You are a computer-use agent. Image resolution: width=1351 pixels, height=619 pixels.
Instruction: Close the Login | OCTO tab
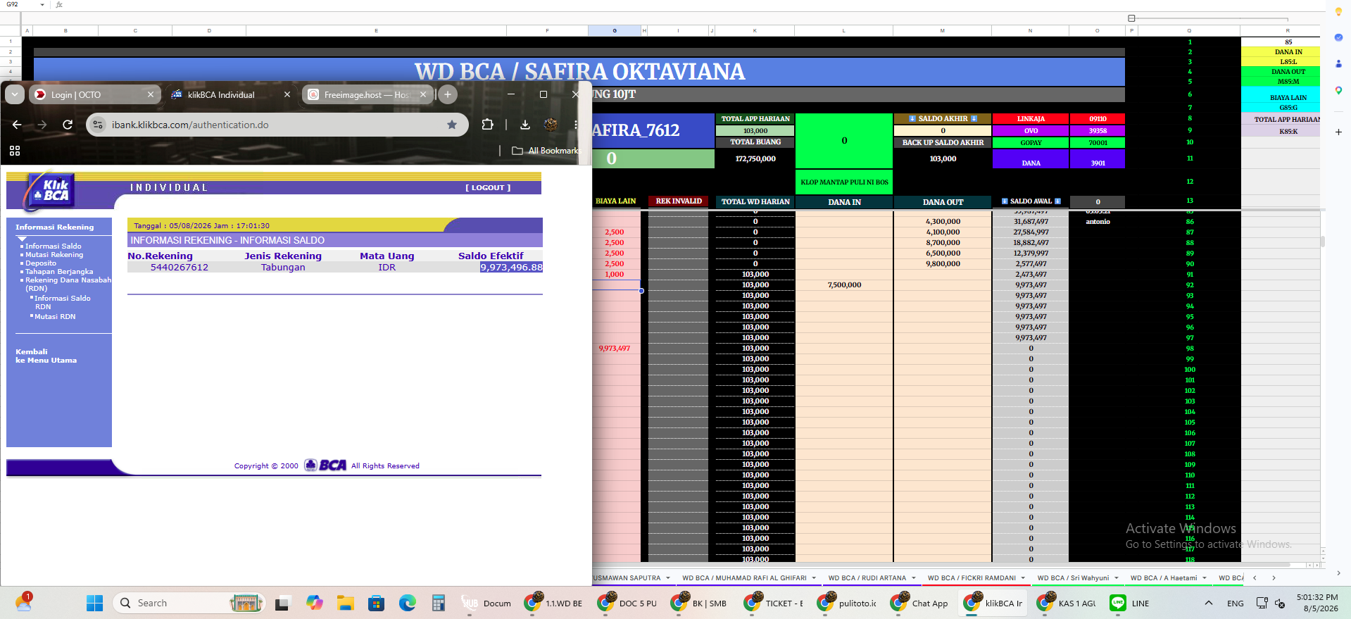point(151,94)
